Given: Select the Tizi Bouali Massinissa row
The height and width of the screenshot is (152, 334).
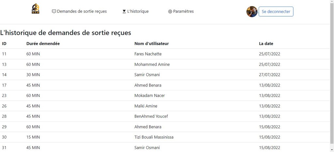Looking at the screenshot, I should pos(165,137).
